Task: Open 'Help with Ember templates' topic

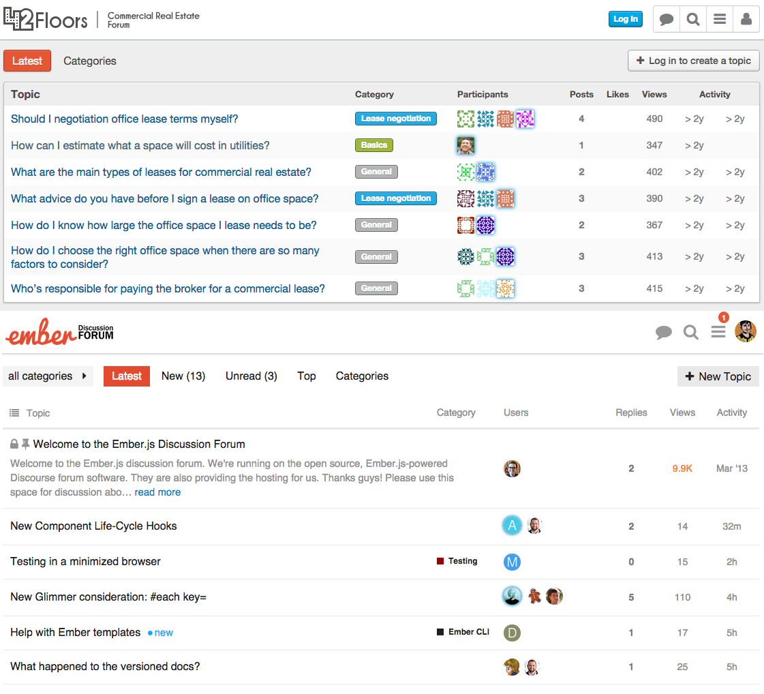Action: 75,632
